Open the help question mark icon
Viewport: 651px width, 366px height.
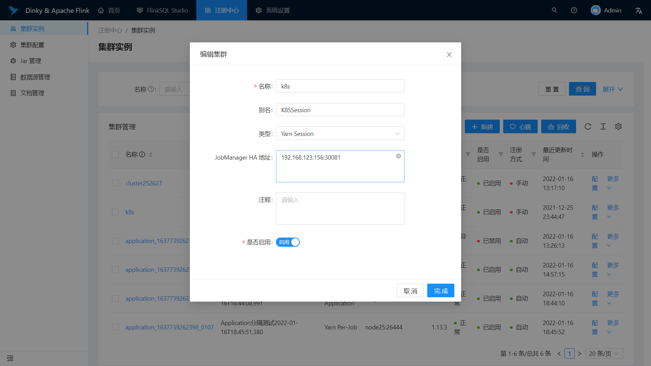(x=574, y=10)
